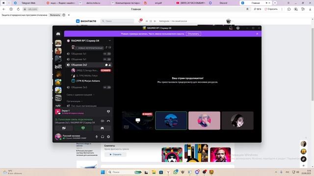Image resolution: width=314 pixels, height=176 pixels.
Task: Open Yandex Browser taskbar icon
Action: pyautogui.click(x=168, y=172)
